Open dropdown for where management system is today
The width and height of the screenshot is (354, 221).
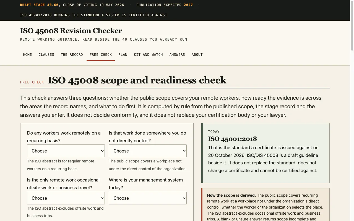[148, 198]
